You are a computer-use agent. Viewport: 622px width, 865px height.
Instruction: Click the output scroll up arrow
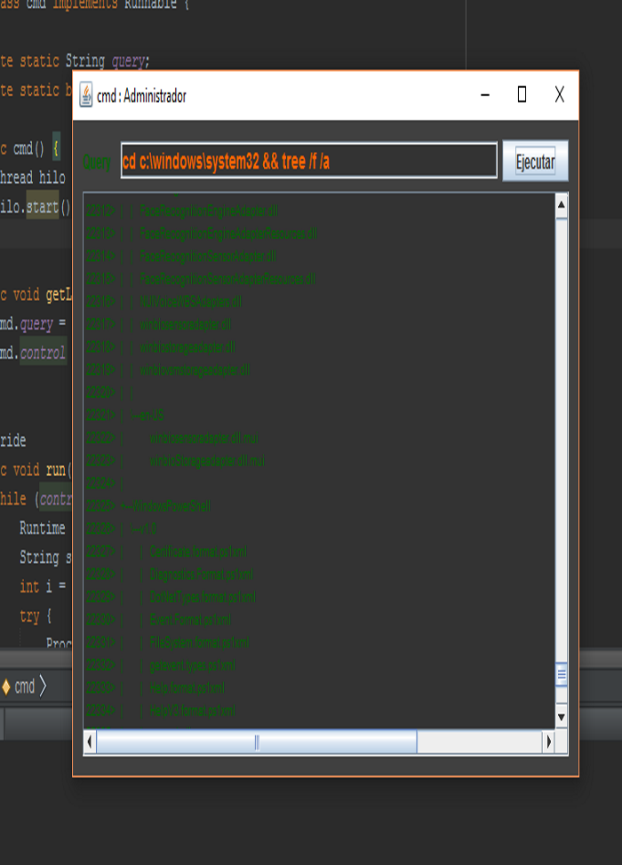[x=562, y=205]
